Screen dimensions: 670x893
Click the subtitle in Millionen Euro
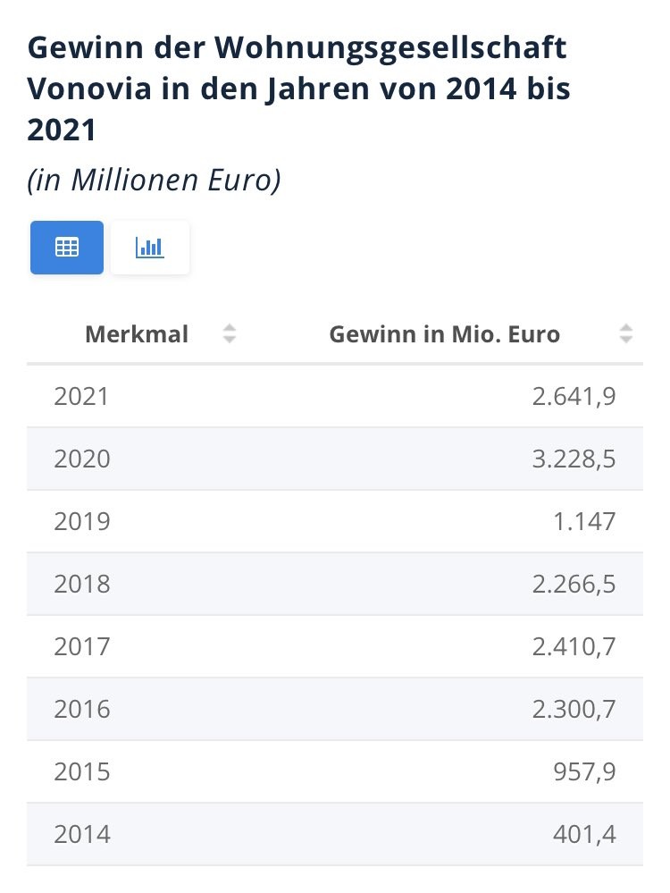[155, 181]
